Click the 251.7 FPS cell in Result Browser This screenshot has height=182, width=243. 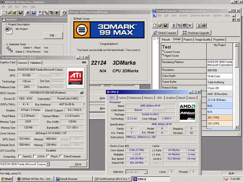tap(220, 118)
